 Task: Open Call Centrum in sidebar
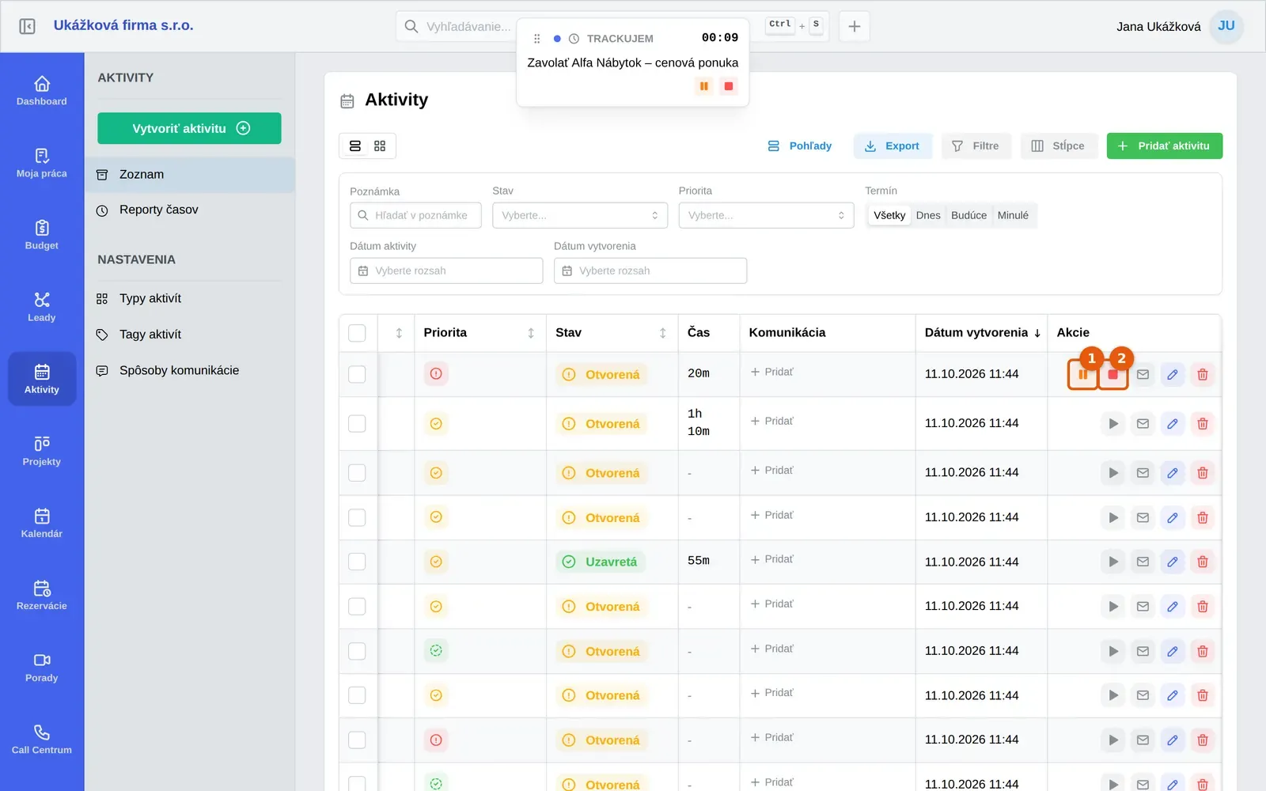[x=42, y=740]
